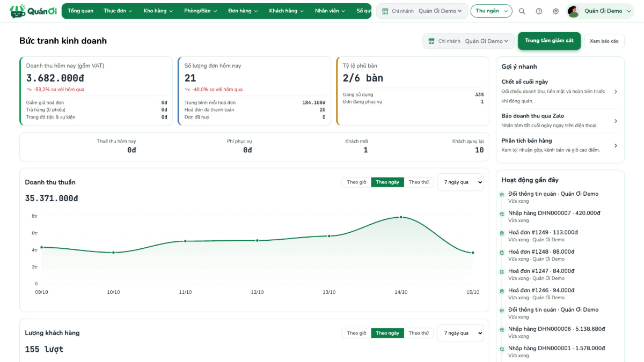Click Nhập hàng DHN000006 · 5.138.680đ entry
The image size is (644, 362).
pyautogui.click(x=557, y=329)
